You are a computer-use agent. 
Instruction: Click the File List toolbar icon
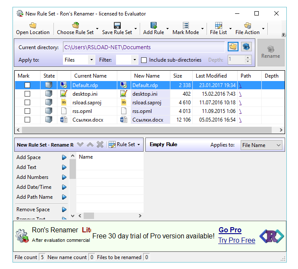[218, 25]
